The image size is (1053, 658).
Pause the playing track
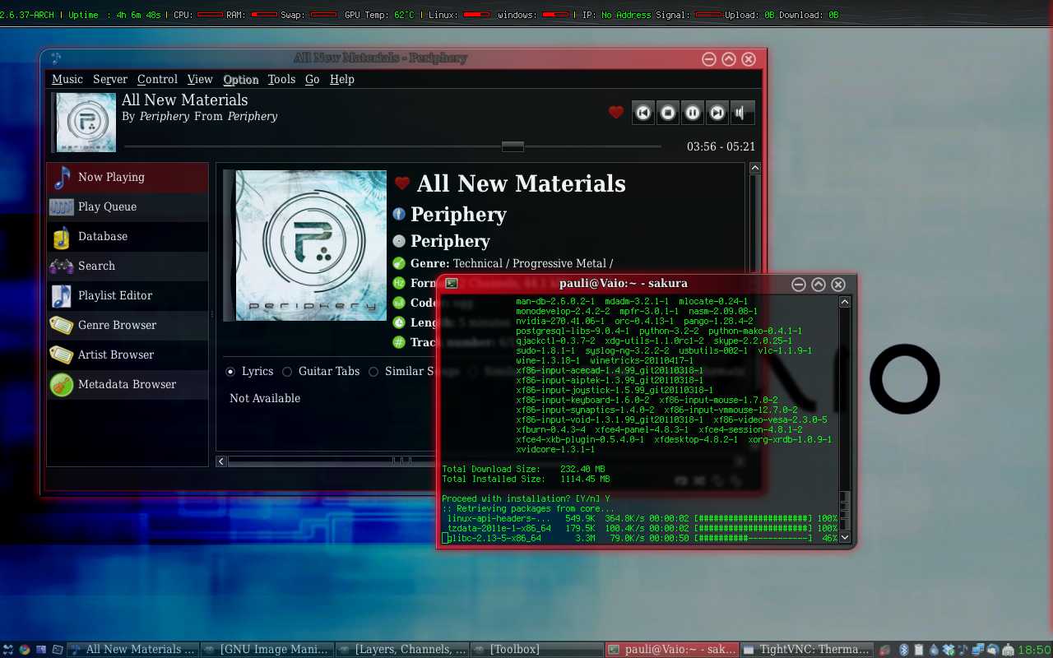click(x=693, y=113)
